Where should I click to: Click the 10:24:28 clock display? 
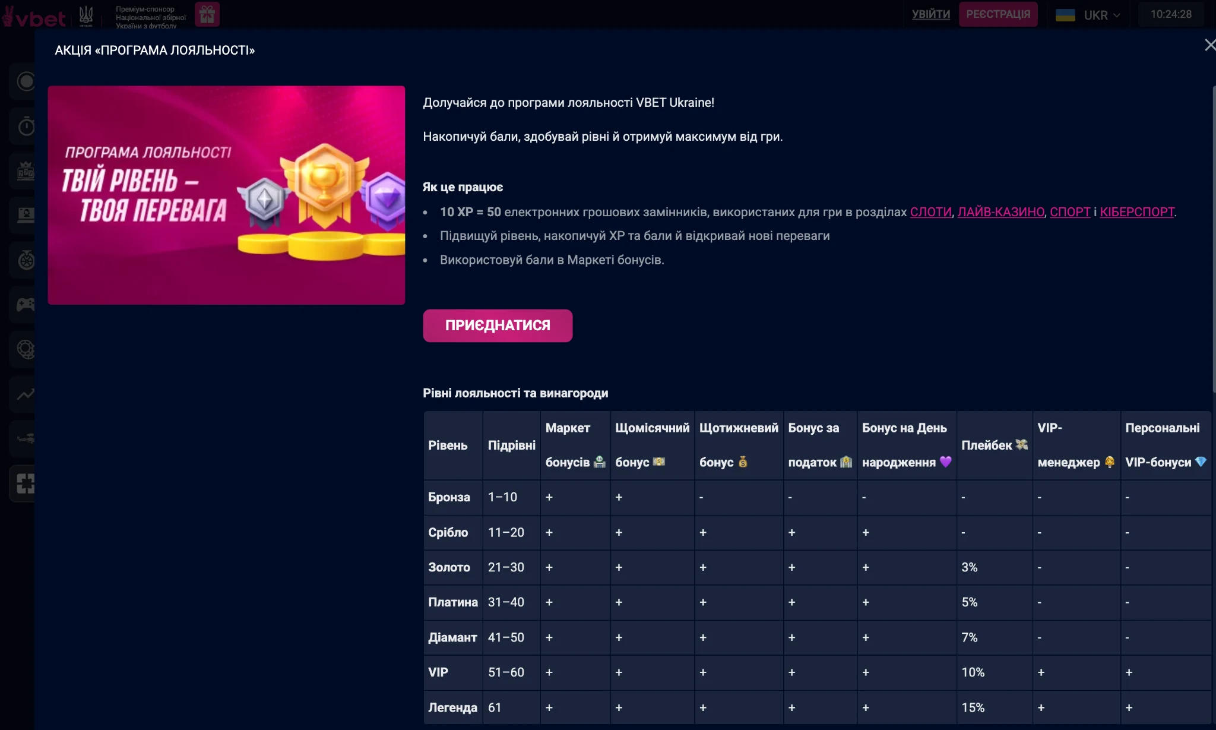click(x=1171, y=14)
